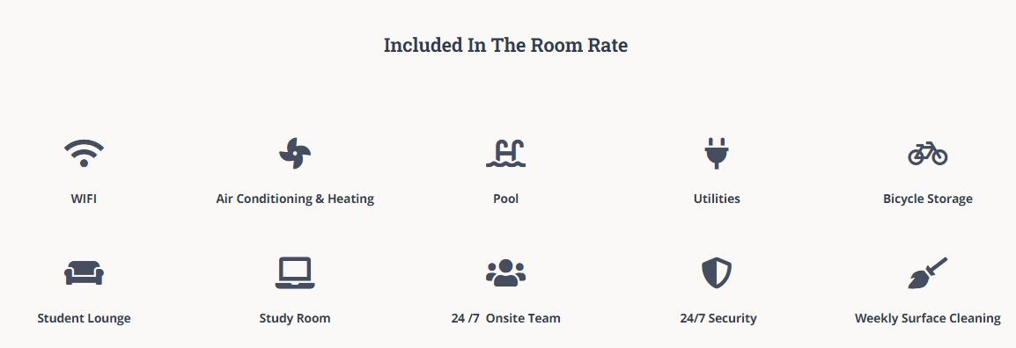Click the bicycle icon
Viewport: 1016px width, 348px height.
(927, 153)
